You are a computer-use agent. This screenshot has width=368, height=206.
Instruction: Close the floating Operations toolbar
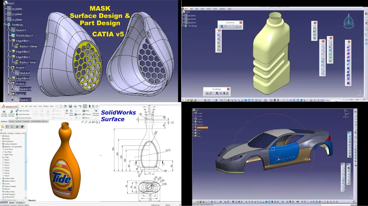(241, 23)
